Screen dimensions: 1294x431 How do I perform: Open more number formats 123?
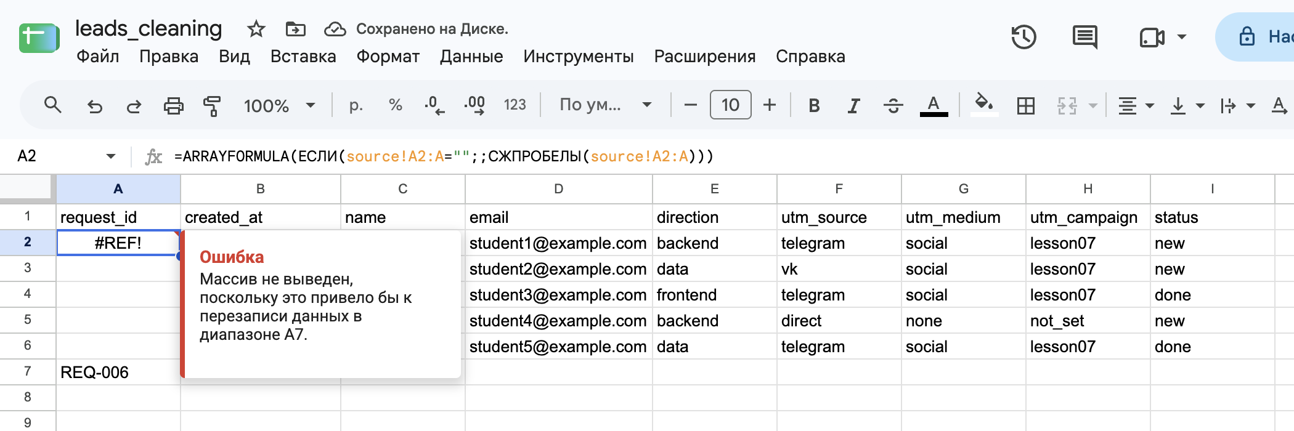point(515,105)
